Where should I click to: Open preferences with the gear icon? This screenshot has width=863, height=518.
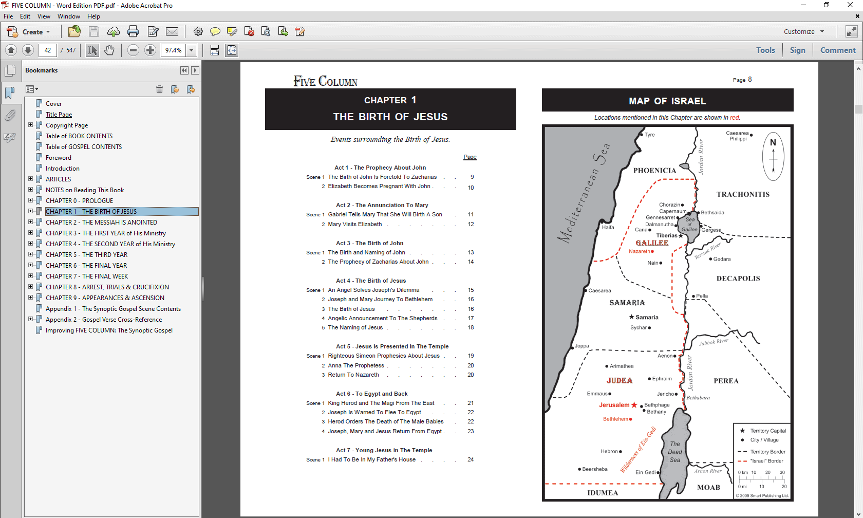[x=198, y=32]
